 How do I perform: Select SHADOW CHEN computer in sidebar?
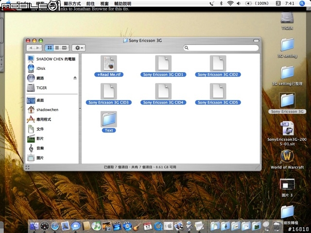tap(52, 59)
